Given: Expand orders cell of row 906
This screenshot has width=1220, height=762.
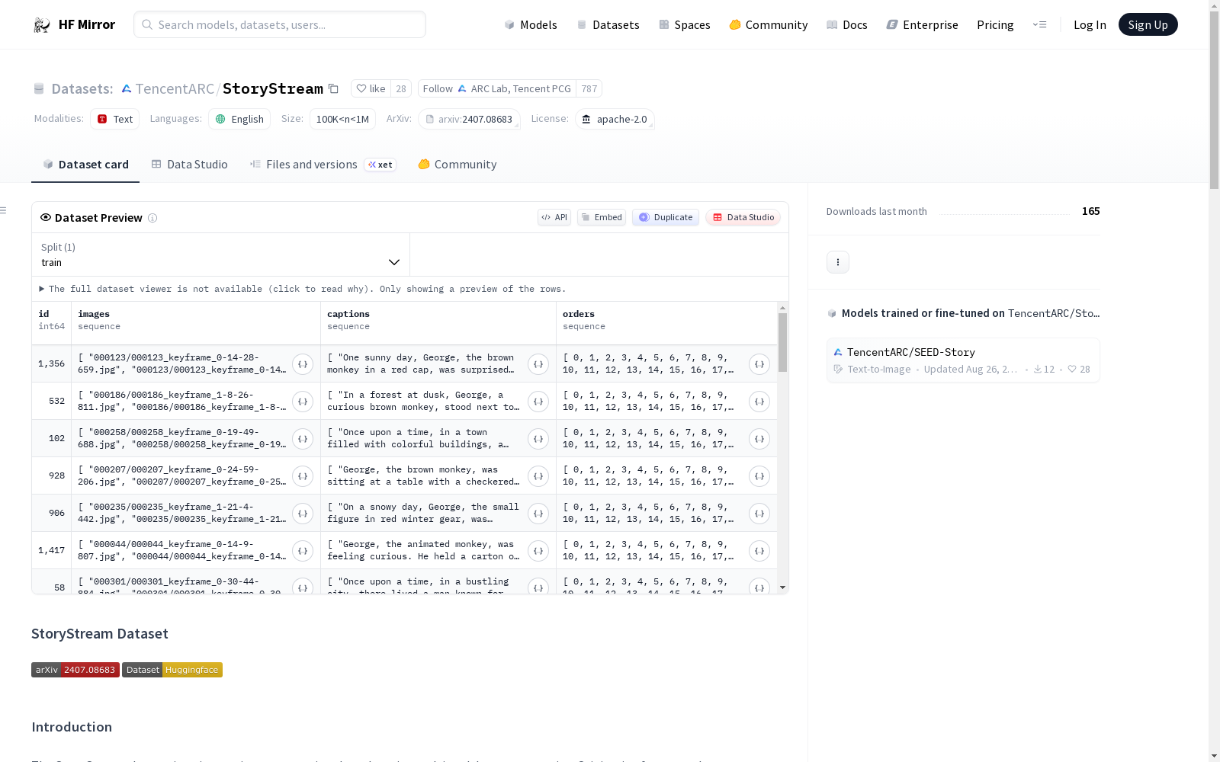Looking at the screenshot, I should pos(759,514).
